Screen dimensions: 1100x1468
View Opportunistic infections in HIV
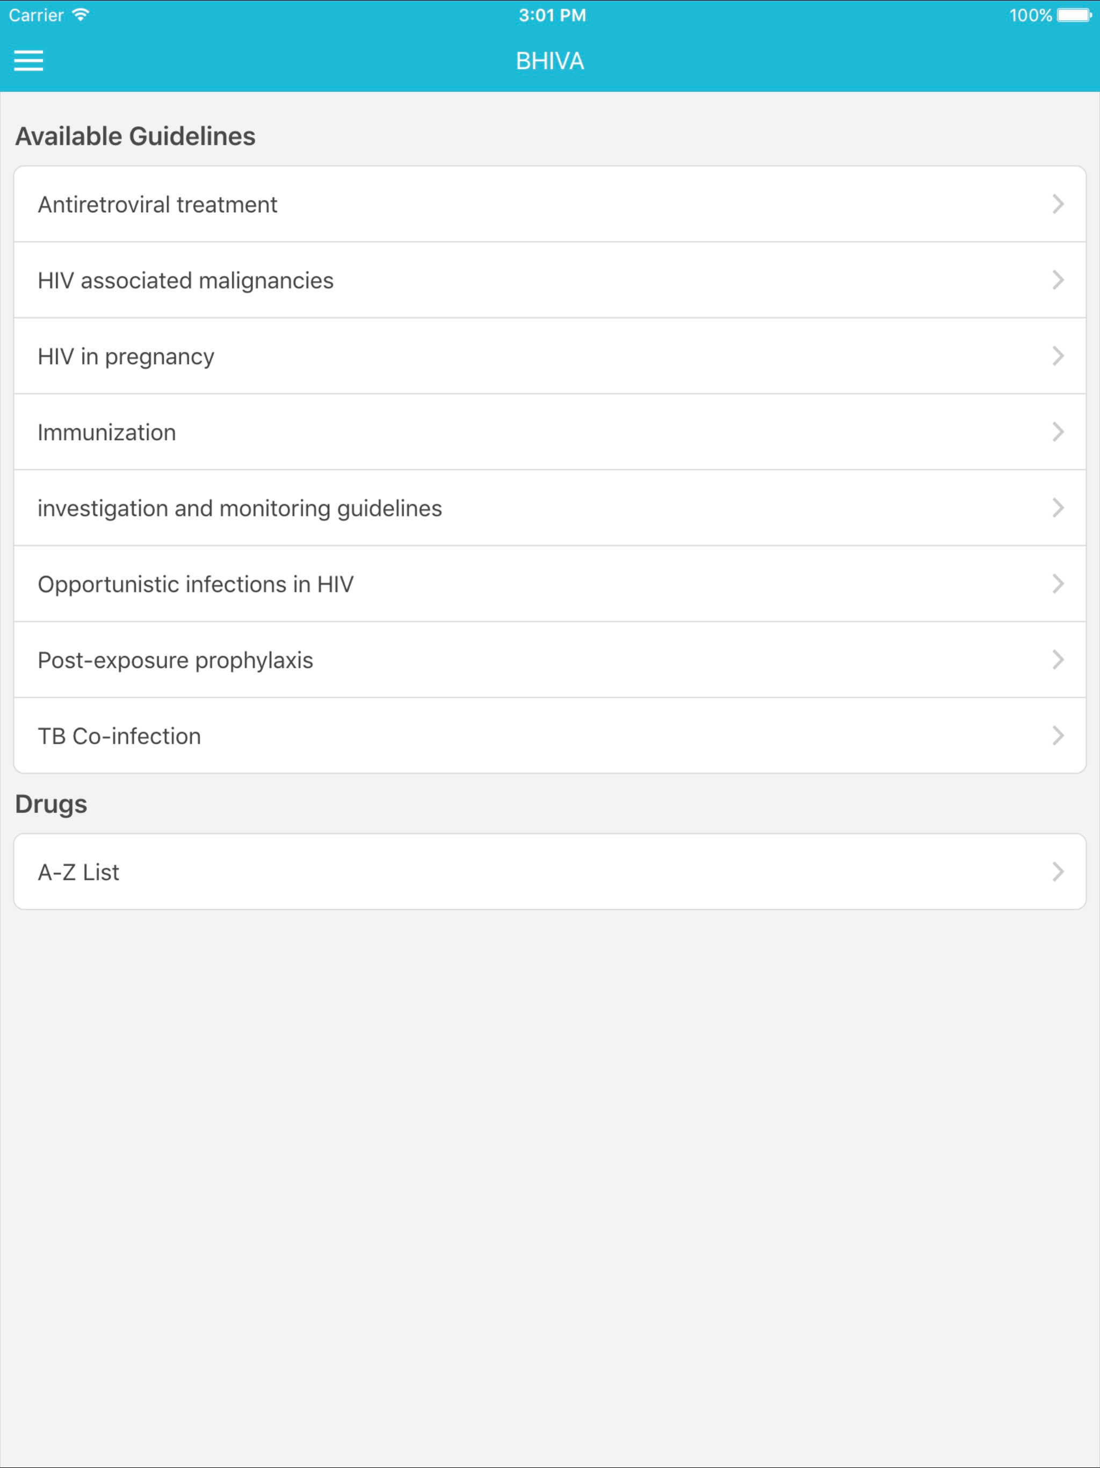tap(550, 584)
